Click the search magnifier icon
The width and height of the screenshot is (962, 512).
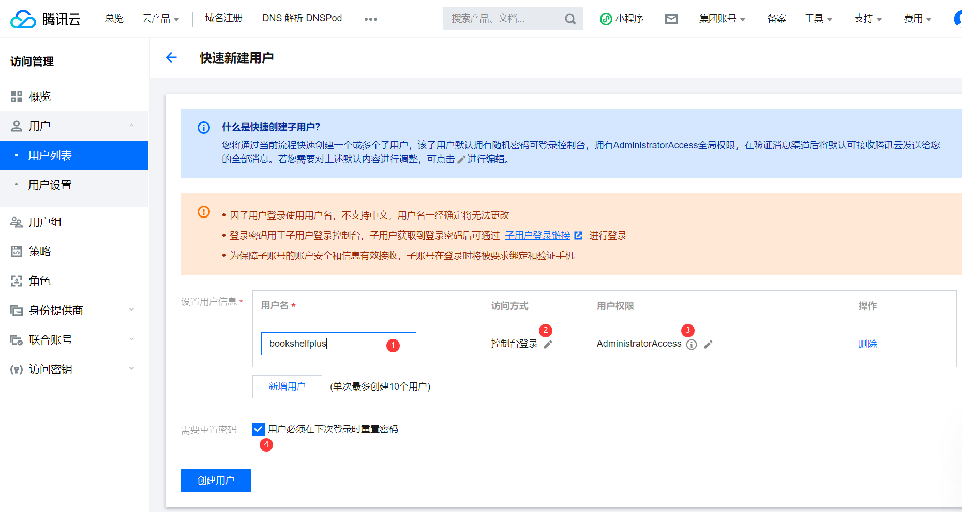coord(570,19)
